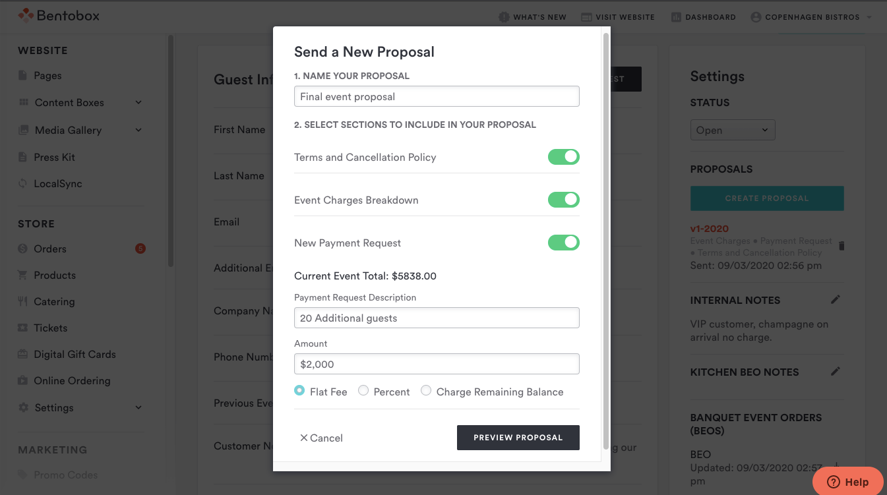Cancel the new proposal dialog
The image size is (887, 495).
click(321, 438)
